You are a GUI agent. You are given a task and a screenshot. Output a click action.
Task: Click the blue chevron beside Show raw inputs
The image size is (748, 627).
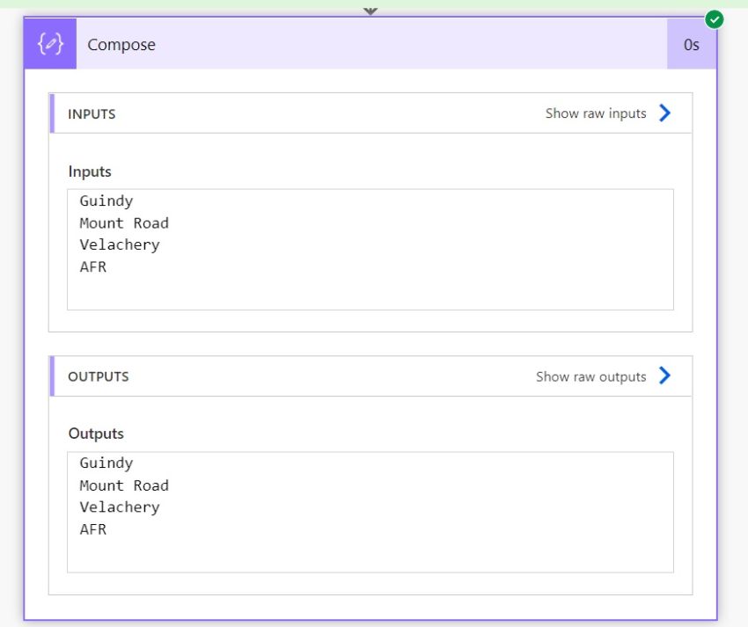[x=664, y=113]
